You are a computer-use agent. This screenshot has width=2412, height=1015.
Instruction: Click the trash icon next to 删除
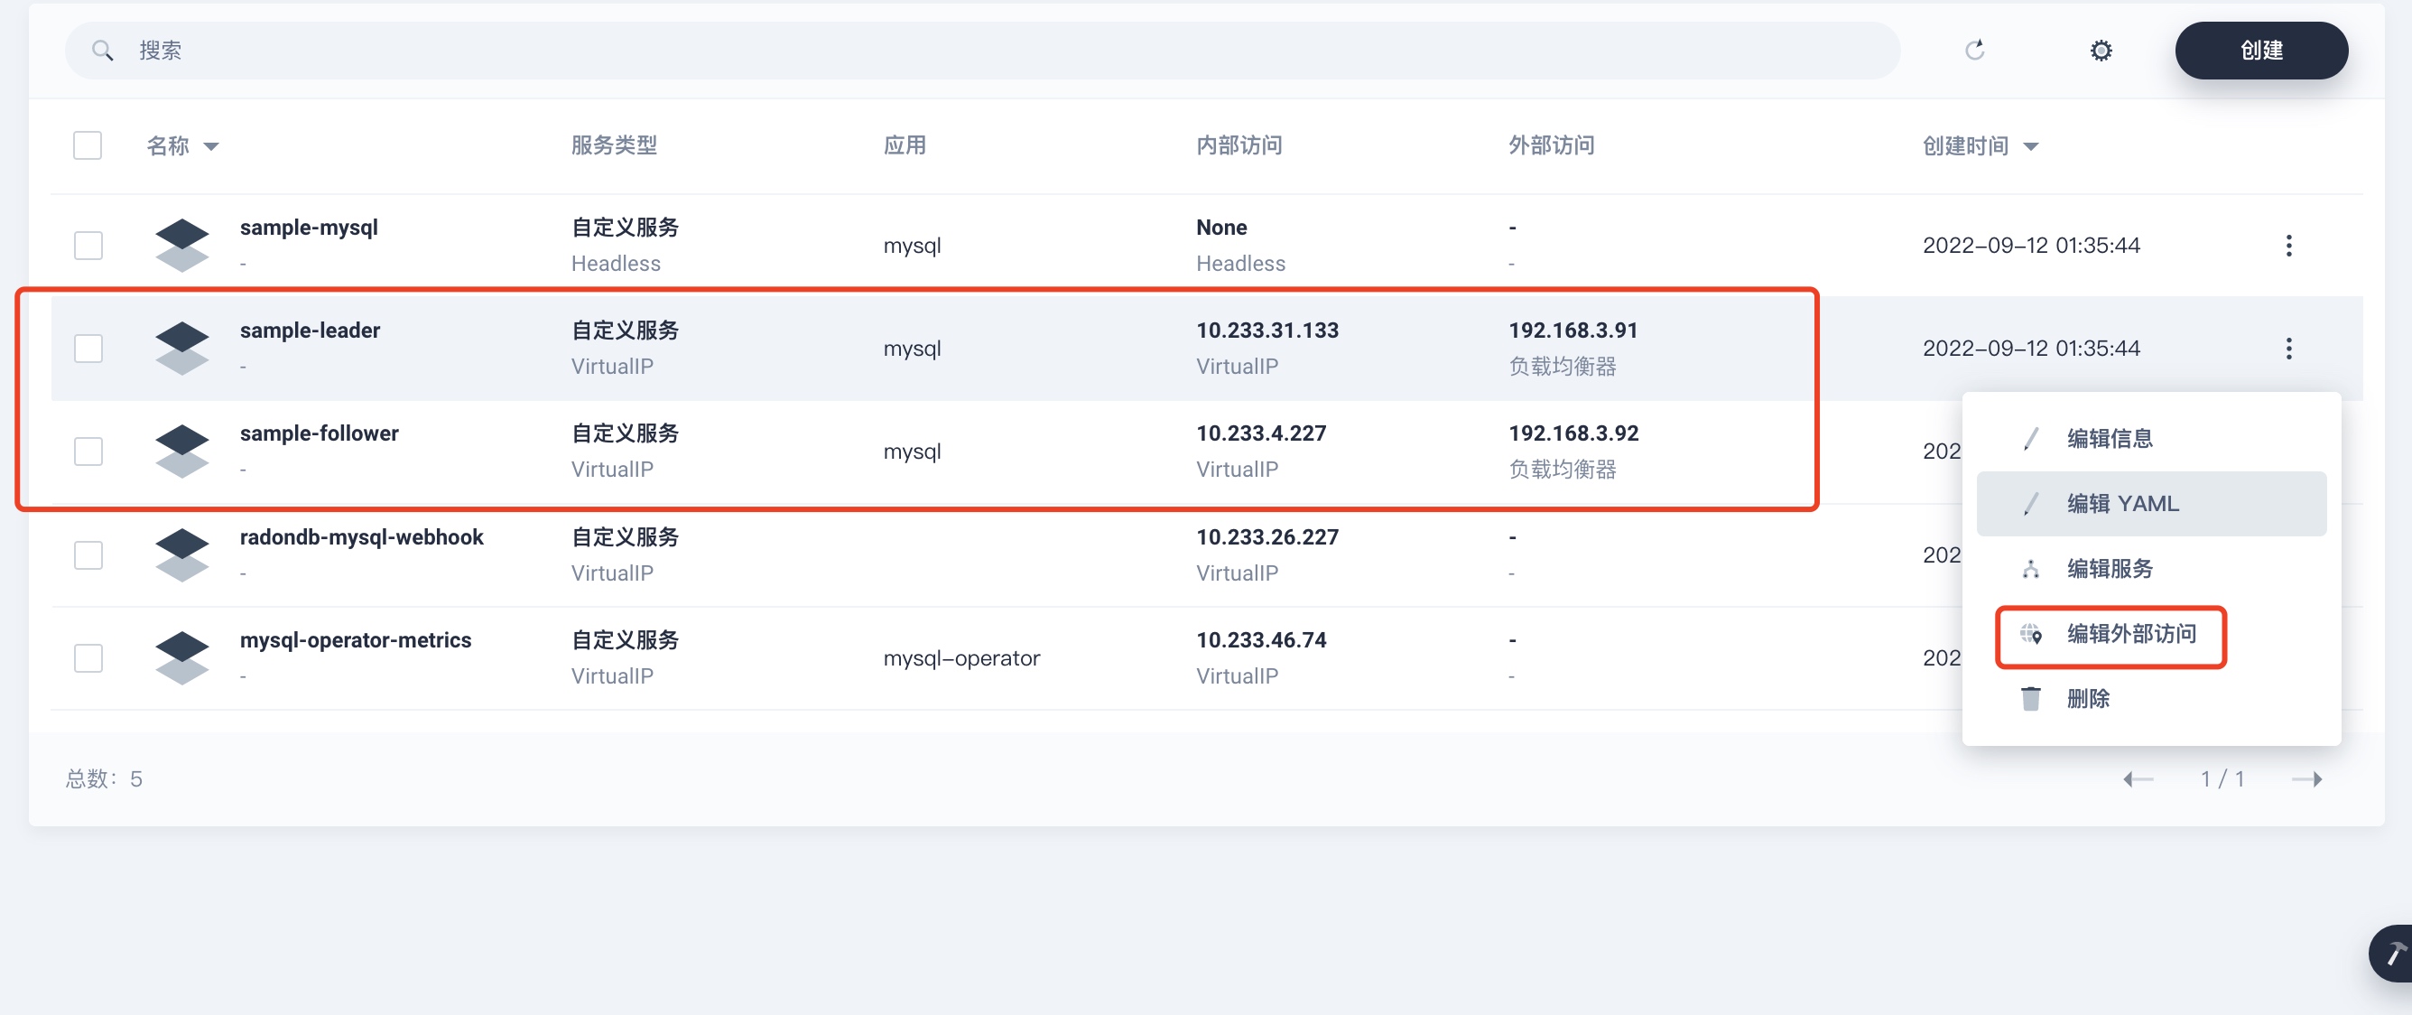(2030, 699)
